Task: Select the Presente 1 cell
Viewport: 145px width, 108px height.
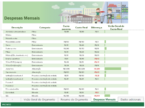Action: click(9, 82)
